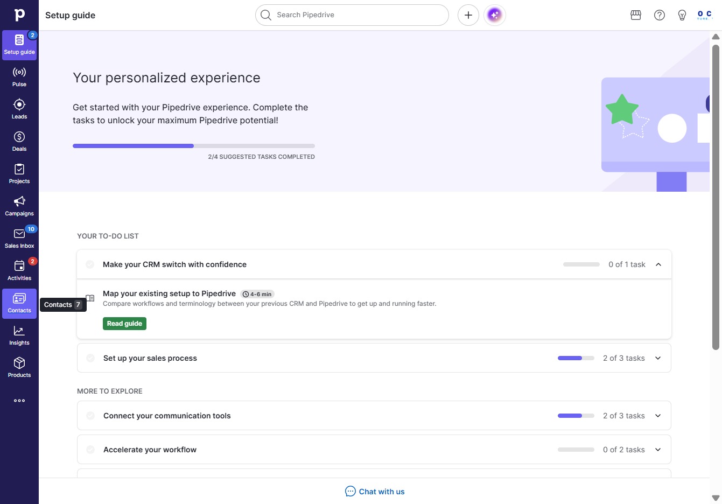722x504 pixels.
Task: Click the Set up your sales process title
Action: (x=150, y=358)
